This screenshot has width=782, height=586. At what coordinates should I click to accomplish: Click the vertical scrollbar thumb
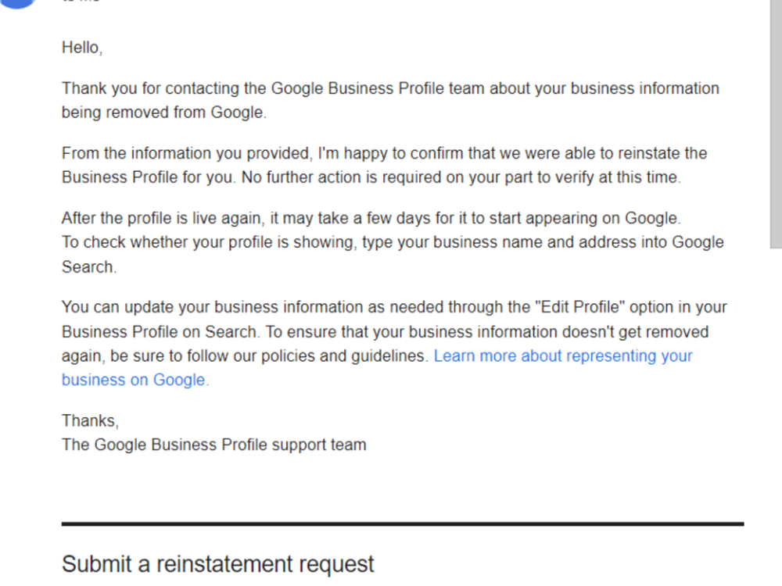[x=776, y=123]
